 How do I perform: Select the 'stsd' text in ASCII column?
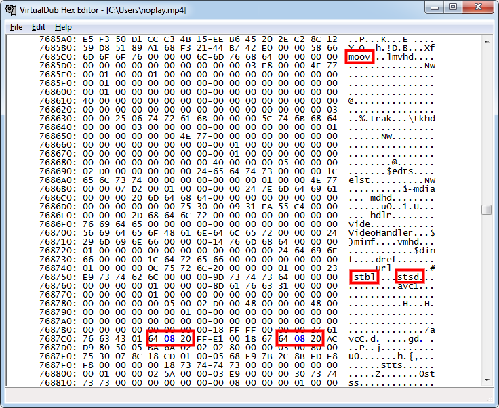click(x=408, y=277)
